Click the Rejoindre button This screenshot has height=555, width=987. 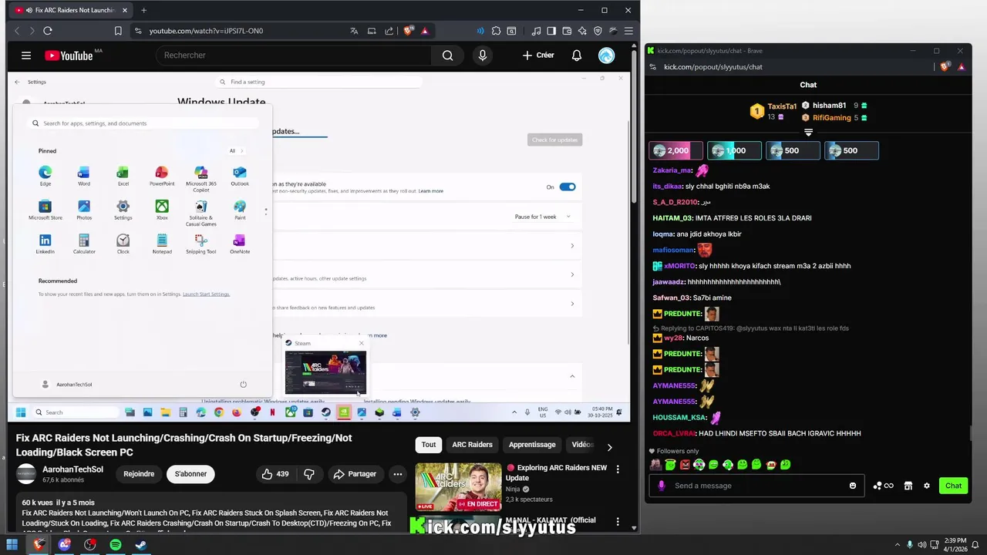(x=139, y=474)
